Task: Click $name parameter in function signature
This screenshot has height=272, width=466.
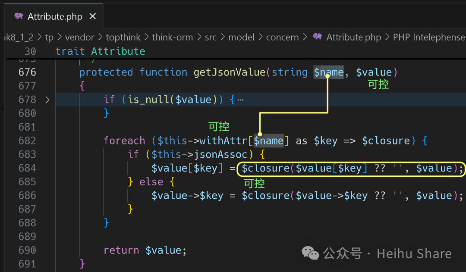Action: coord(329,72)
